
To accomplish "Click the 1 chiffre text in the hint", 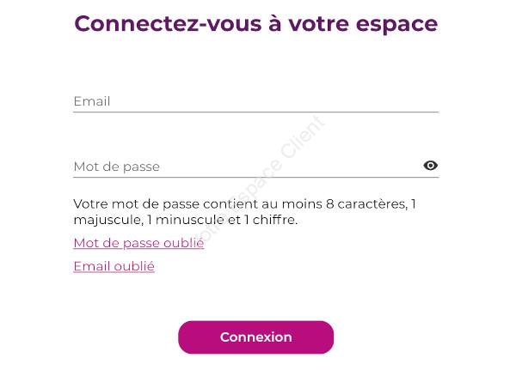I will point(271,220).
